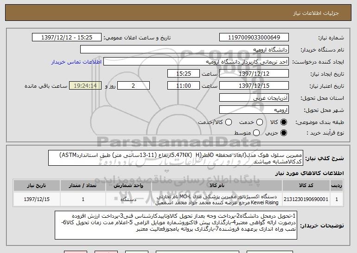Image resolution: width=357 pixels, height=253 pixels.
Task: Click the نام کالا column header
Action: [x=217, y=186]
